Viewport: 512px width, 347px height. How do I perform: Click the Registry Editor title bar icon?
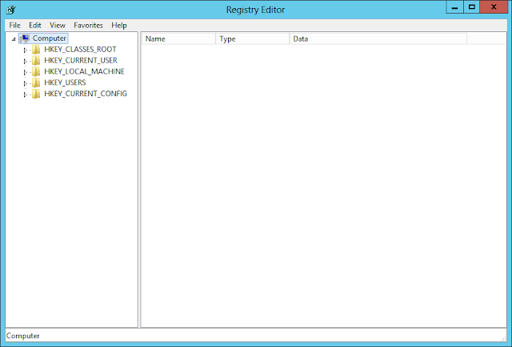pos(11,10)
